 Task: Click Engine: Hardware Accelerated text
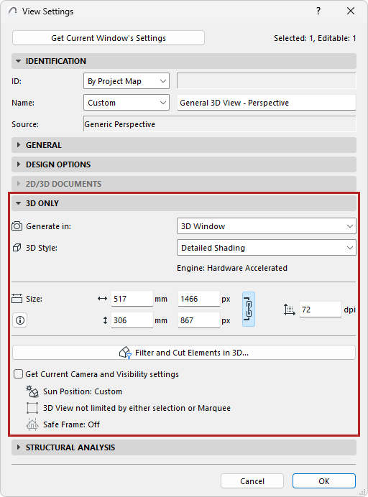(232, 268)
